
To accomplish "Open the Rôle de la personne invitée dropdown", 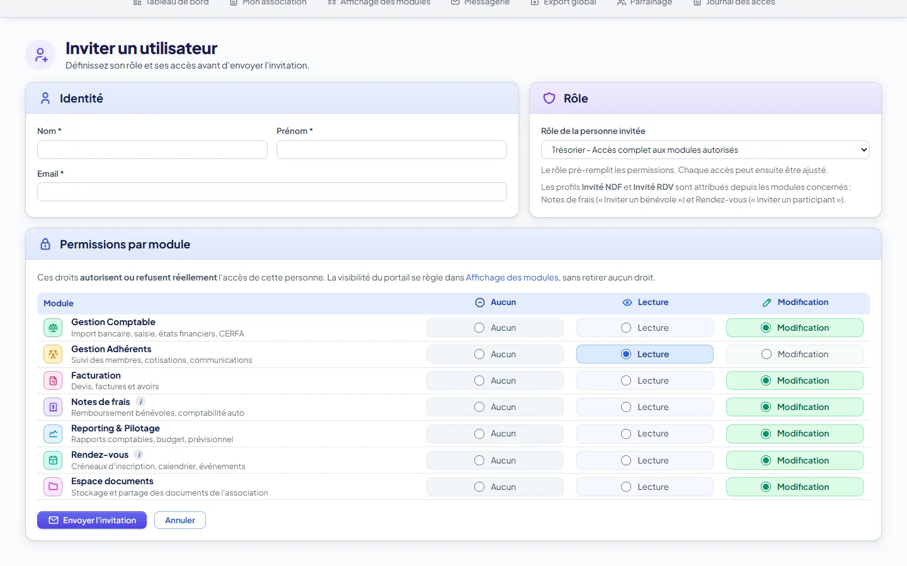I will 705,150.
